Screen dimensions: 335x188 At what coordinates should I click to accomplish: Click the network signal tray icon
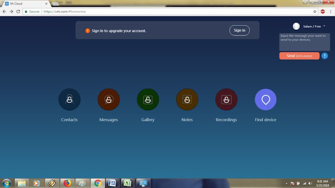[x=304, y=183]
